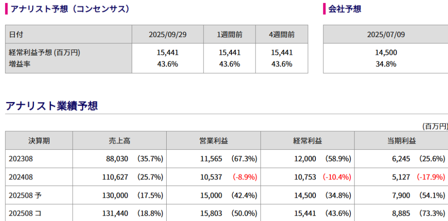Click the 決算期 column header
The height and width of the screenshot is (221, 448).
tap(39, 140)
